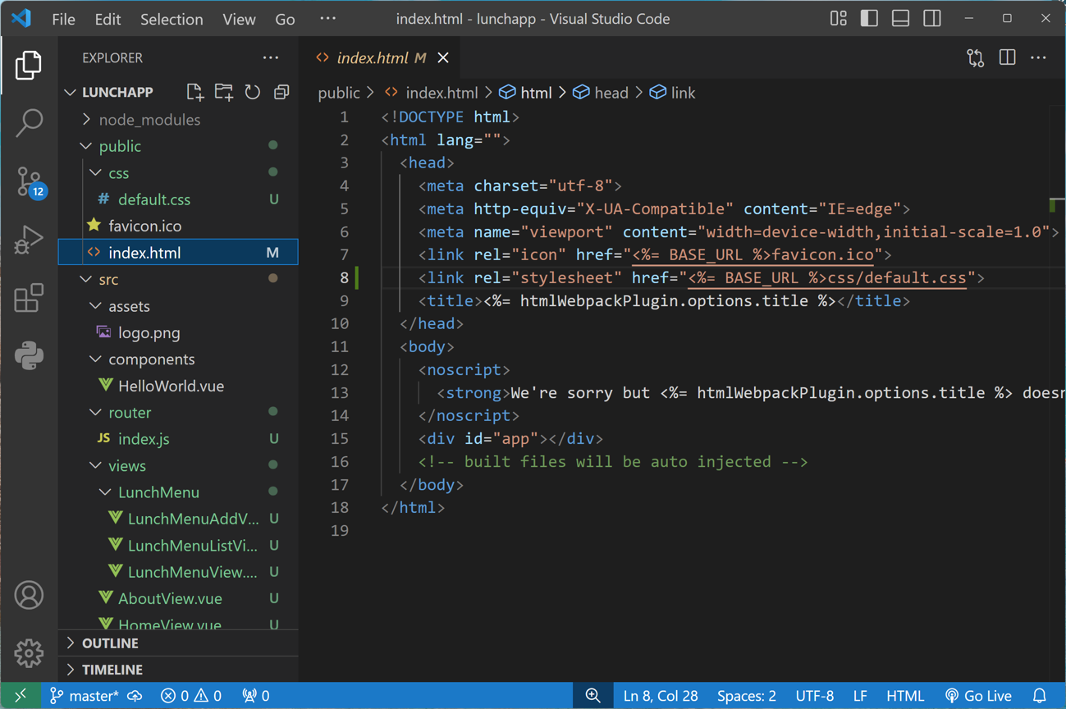
Task: Open editor more actions menu
Action: pyautogui.click(x=1038, y=58)
